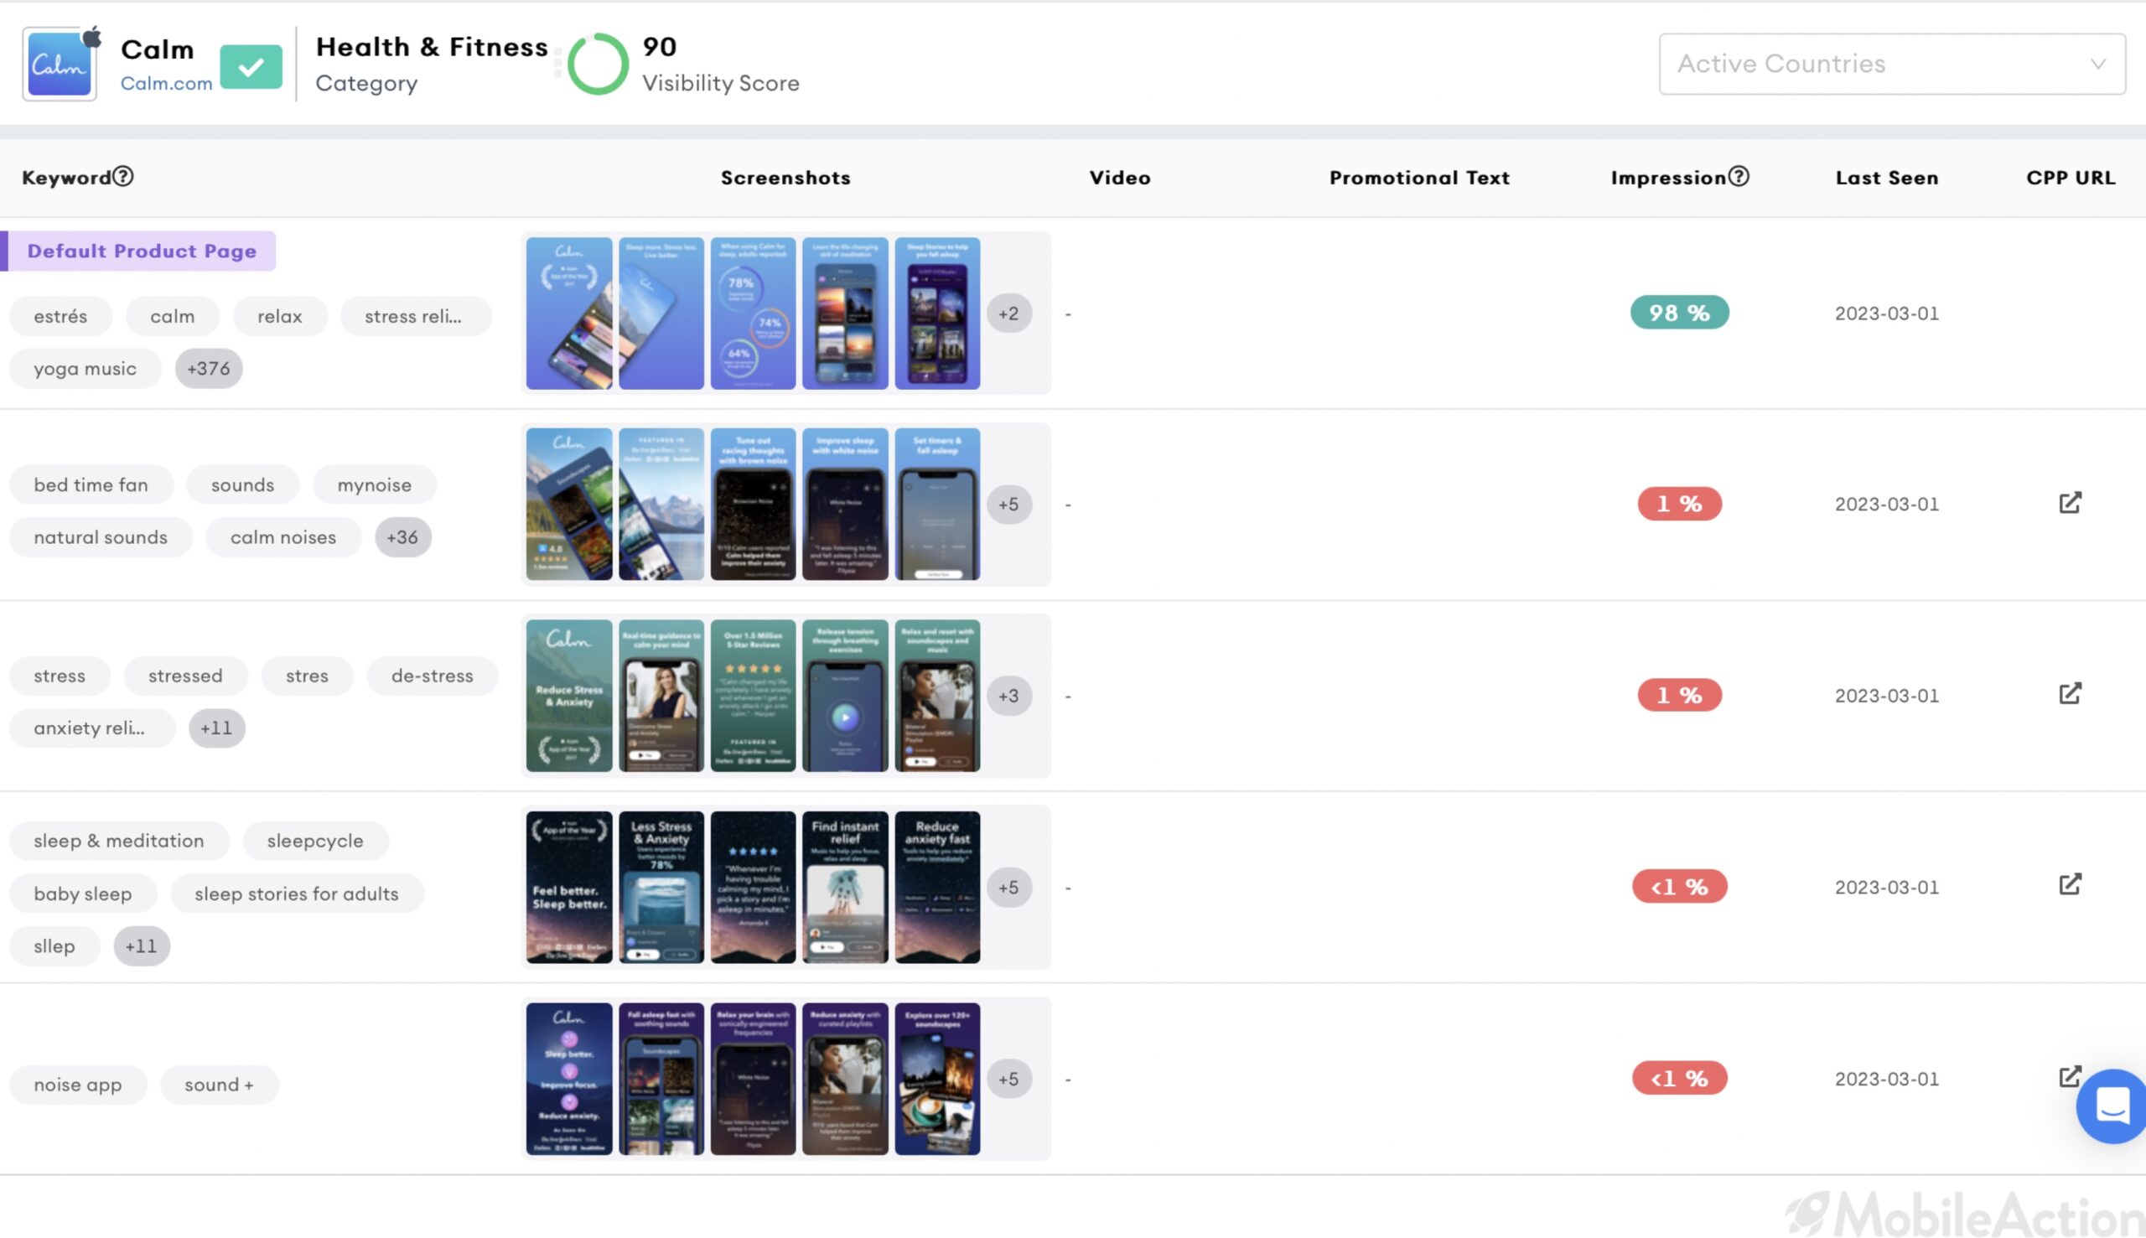Click the baby sleep keyword chip

pyautogui.click(x=82, y=894)
